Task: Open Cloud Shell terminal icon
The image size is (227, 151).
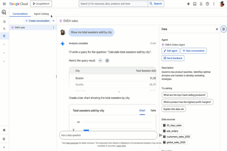Action: [x=195, y=4]
